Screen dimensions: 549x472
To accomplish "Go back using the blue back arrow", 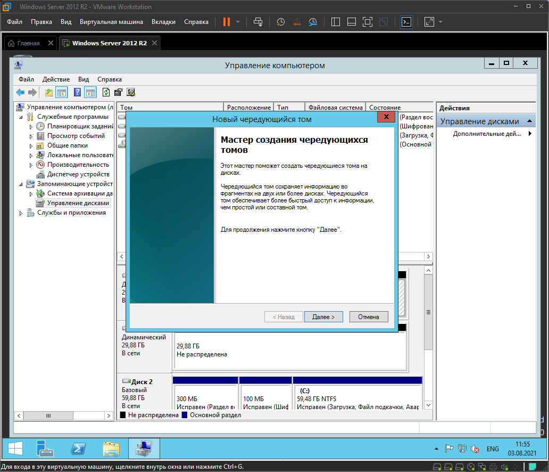I will pyautogui.click(x=20, y=93).
